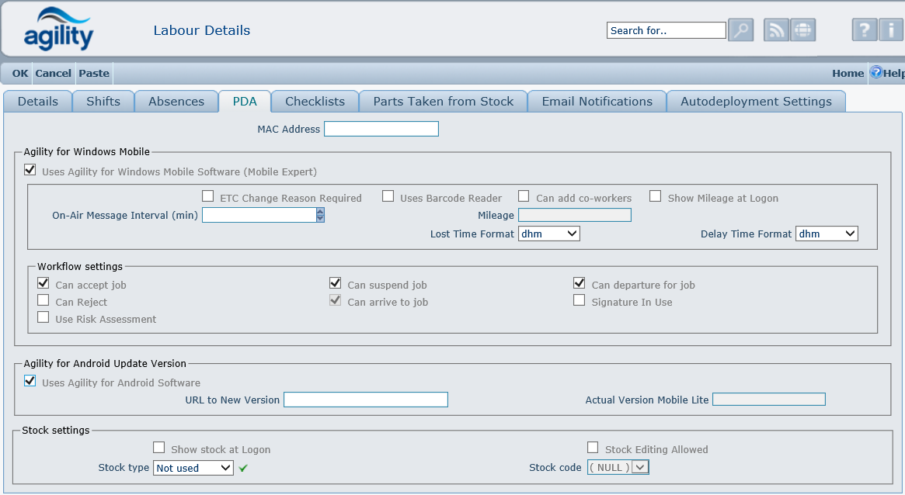Viewport: 905px width, 495px height.
Task: Enable the Can Reject checkbox
Action: (x=44, y=301)
